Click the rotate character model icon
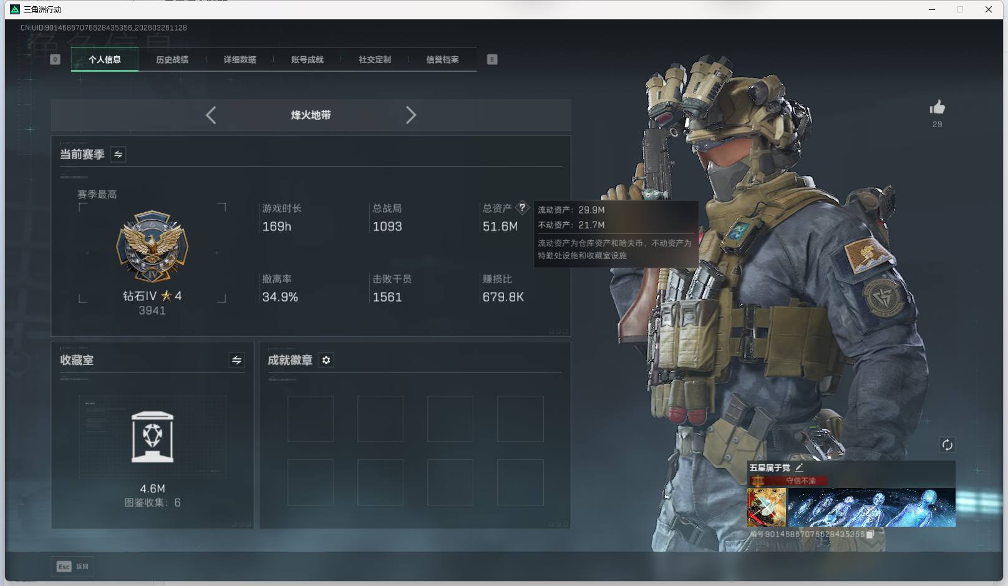Viewport: 1008px width, 586px height. 947,445
